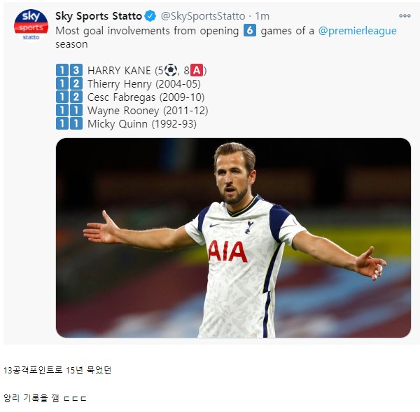Click the Sky Sports Statto profile avatar

(x=31, y=25)
